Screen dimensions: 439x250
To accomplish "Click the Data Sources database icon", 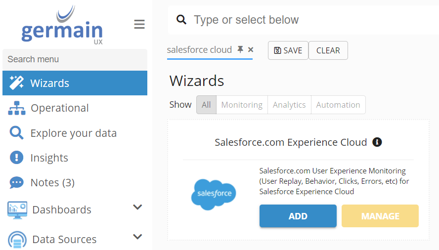I will coord(17,240).
